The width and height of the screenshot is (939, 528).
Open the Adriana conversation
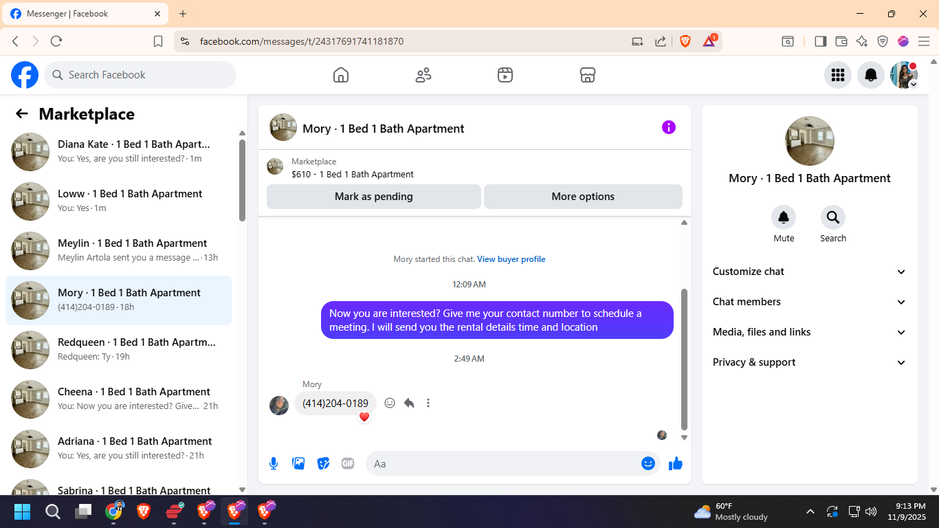[118, 450]
